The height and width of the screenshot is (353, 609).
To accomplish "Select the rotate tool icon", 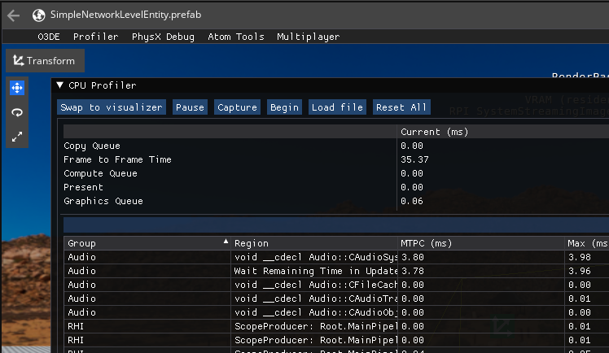I will pyautogui.click(x=17, y=113).
